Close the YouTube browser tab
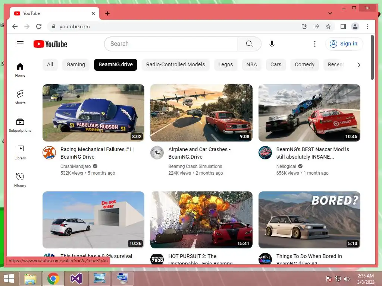The width and height of the screenshot is (382, 286). (93, 13)
